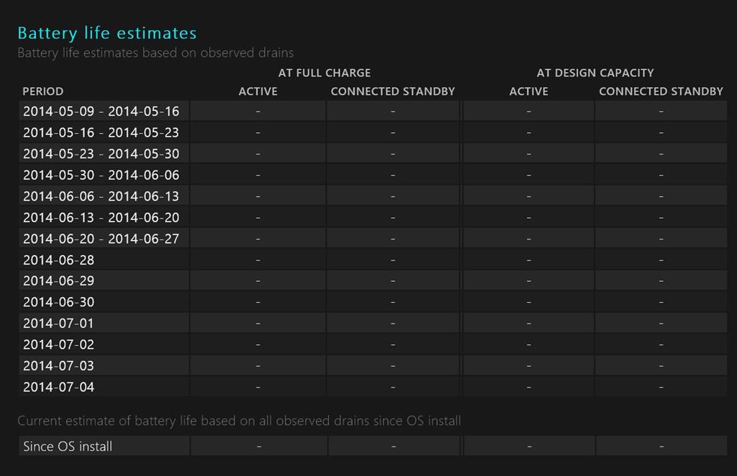Click the Battery life estimates title
737x476 pixels.
point(107,32)
